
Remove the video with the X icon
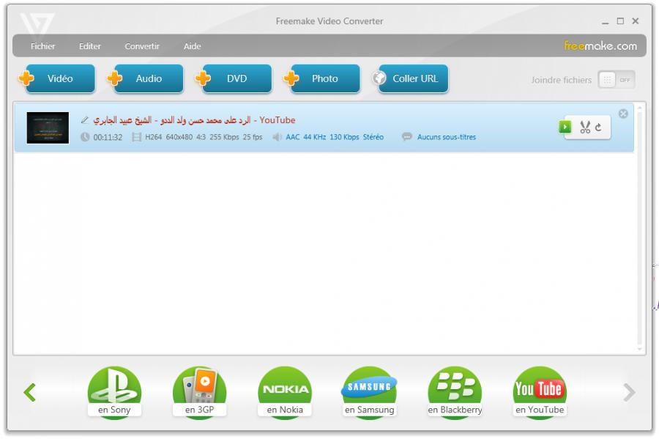point(623,114)
